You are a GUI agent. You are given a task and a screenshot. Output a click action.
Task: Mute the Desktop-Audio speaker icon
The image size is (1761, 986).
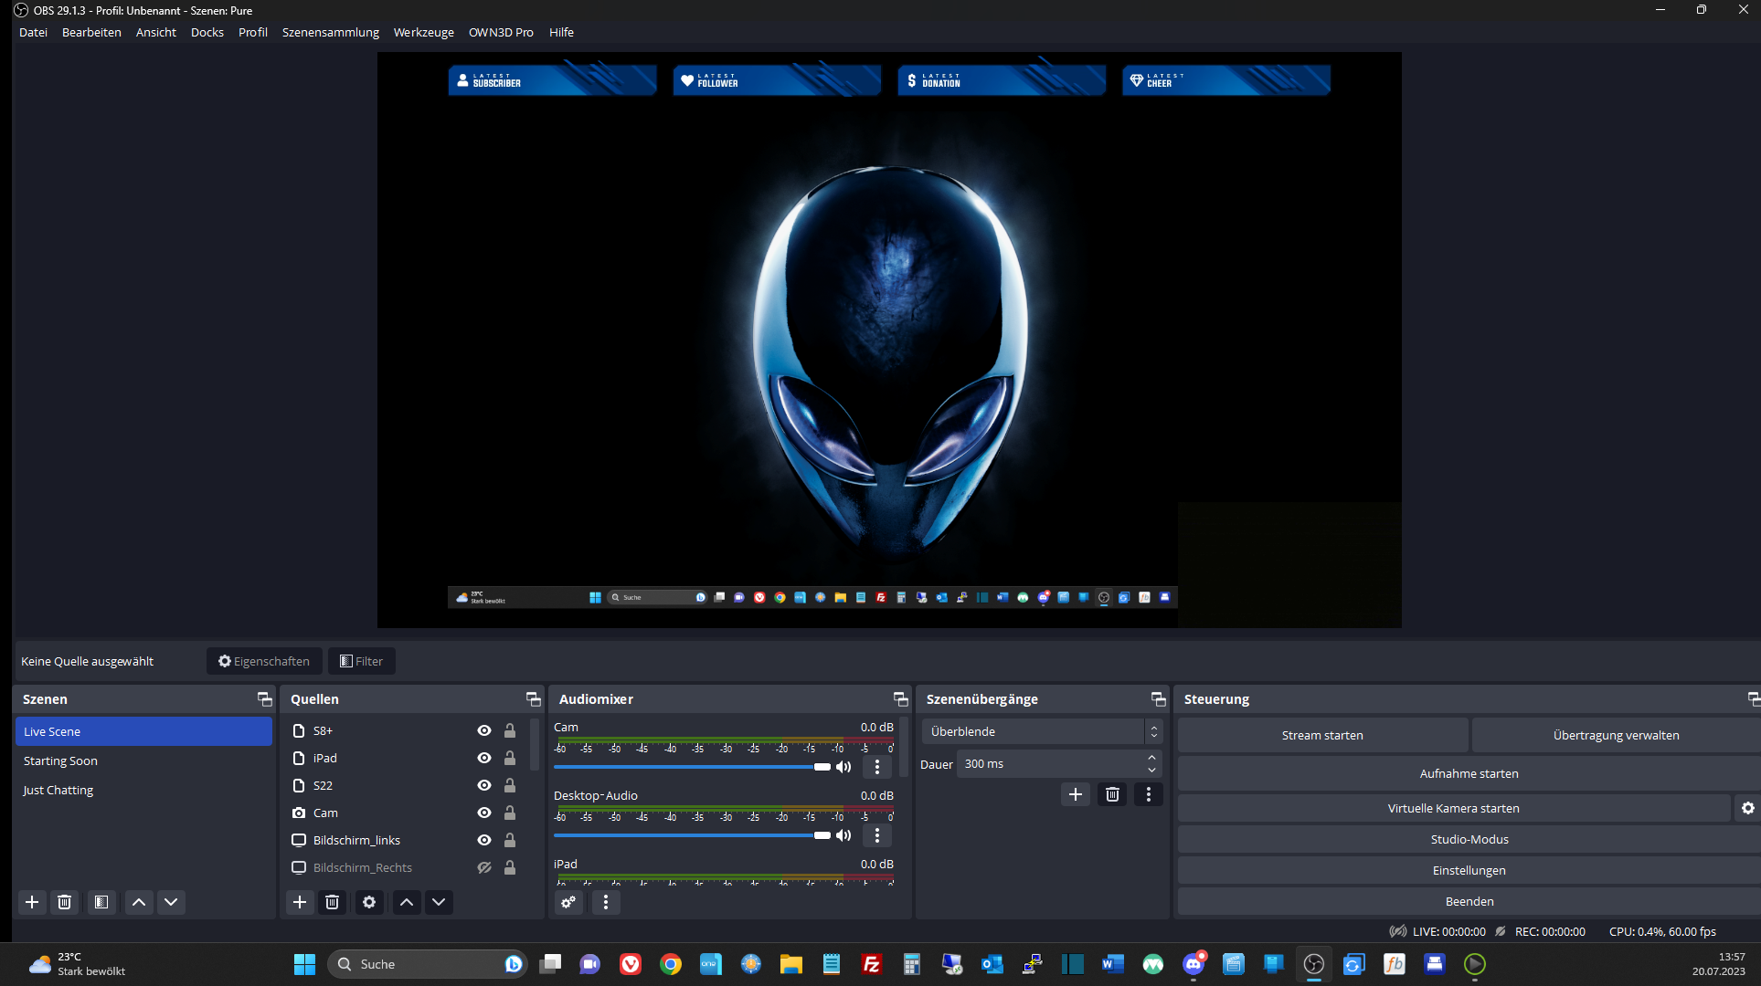pos(843,835)
